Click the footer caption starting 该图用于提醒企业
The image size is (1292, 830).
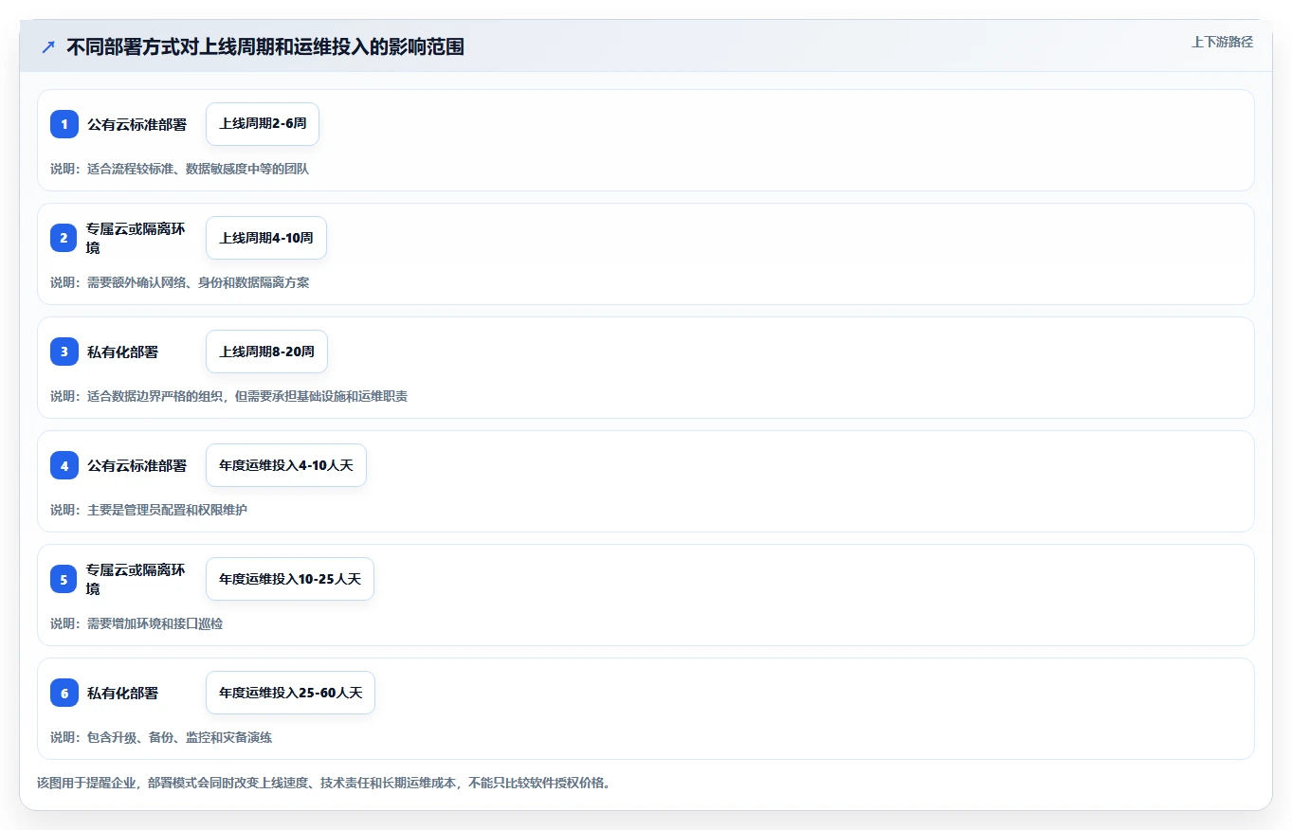[x=324, y=783]
